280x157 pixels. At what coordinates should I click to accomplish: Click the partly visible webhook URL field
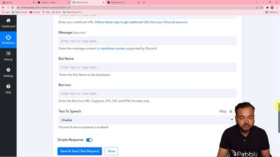pos(147,17)
